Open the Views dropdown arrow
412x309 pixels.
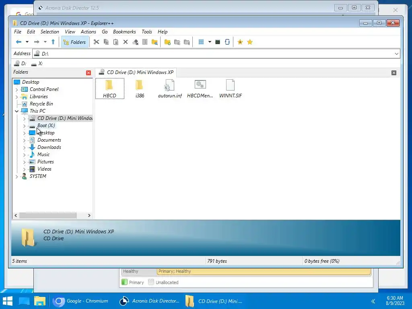[x=210, y=42]
